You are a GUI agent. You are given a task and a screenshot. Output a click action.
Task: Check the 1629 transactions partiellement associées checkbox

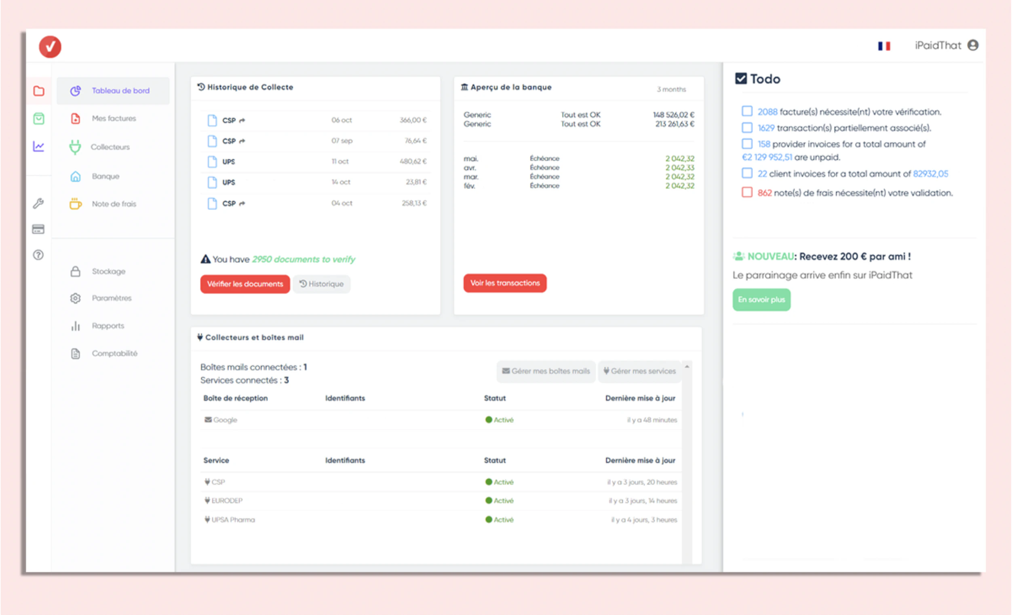pos(747,128)
